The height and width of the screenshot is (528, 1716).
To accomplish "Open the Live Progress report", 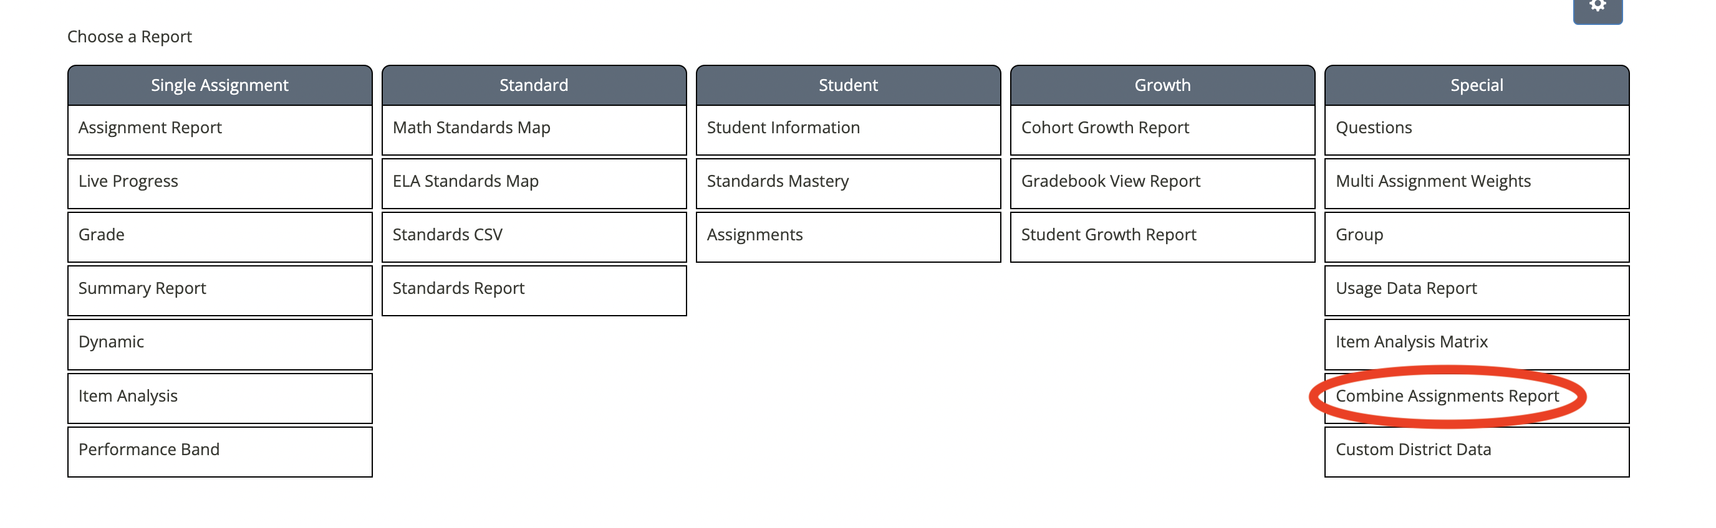I will coord(219,183).
